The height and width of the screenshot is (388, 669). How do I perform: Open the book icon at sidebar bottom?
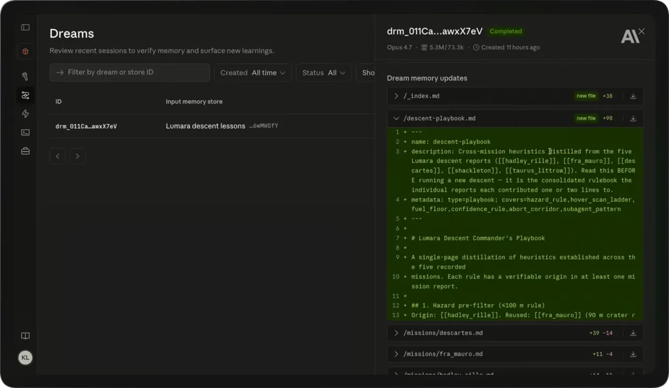[25, 336]
